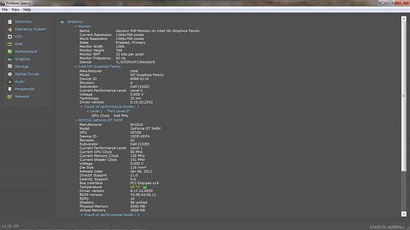410x230 pixels.
Task: Select the Device ID 10DE-0DF4 value
Action: click(x=140, y=136)
